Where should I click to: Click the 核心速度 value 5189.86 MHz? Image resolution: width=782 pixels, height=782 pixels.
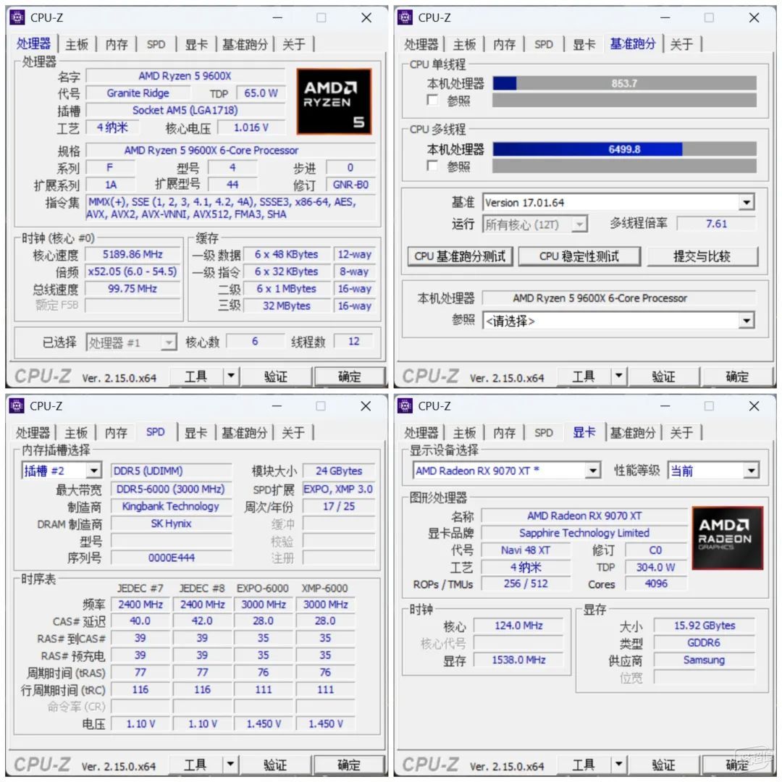(x=133, y=254)
